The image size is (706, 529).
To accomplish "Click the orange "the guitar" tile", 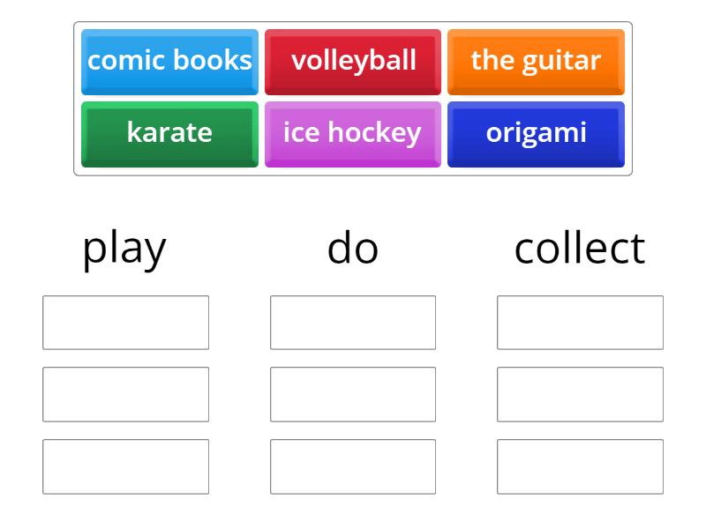I will point(537,61).
